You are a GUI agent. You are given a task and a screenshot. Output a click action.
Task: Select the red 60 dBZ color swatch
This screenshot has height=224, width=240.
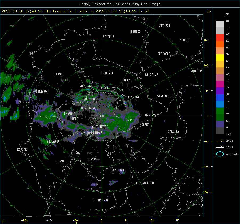[220, 38]
